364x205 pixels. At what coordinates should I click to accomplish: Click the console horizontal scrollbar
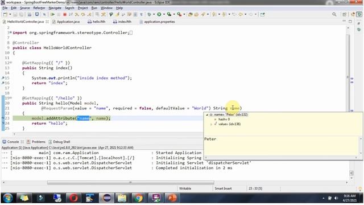click(x=130, y=183)
